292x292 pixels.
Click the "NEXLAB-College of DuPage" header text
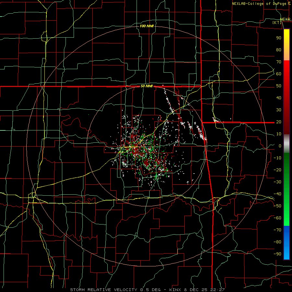click(x=259, y=4)
